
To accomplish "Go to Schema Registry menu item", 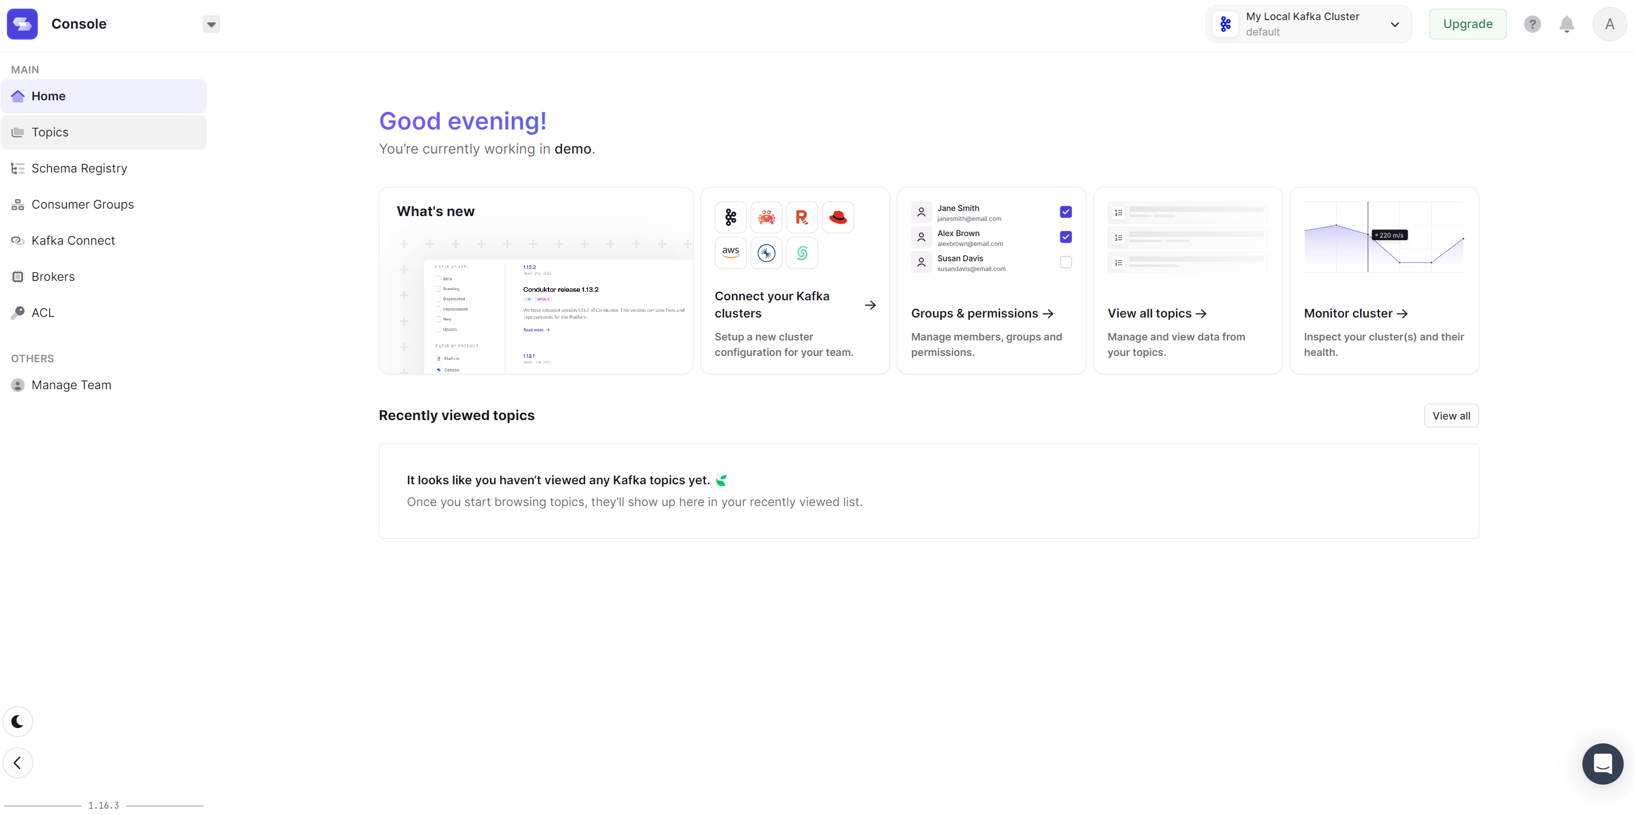I will [79, 168].
